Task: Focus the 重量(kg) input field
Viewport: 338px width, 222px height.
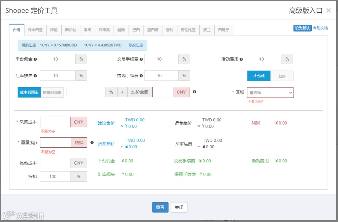Action: (x=56, y=143)
